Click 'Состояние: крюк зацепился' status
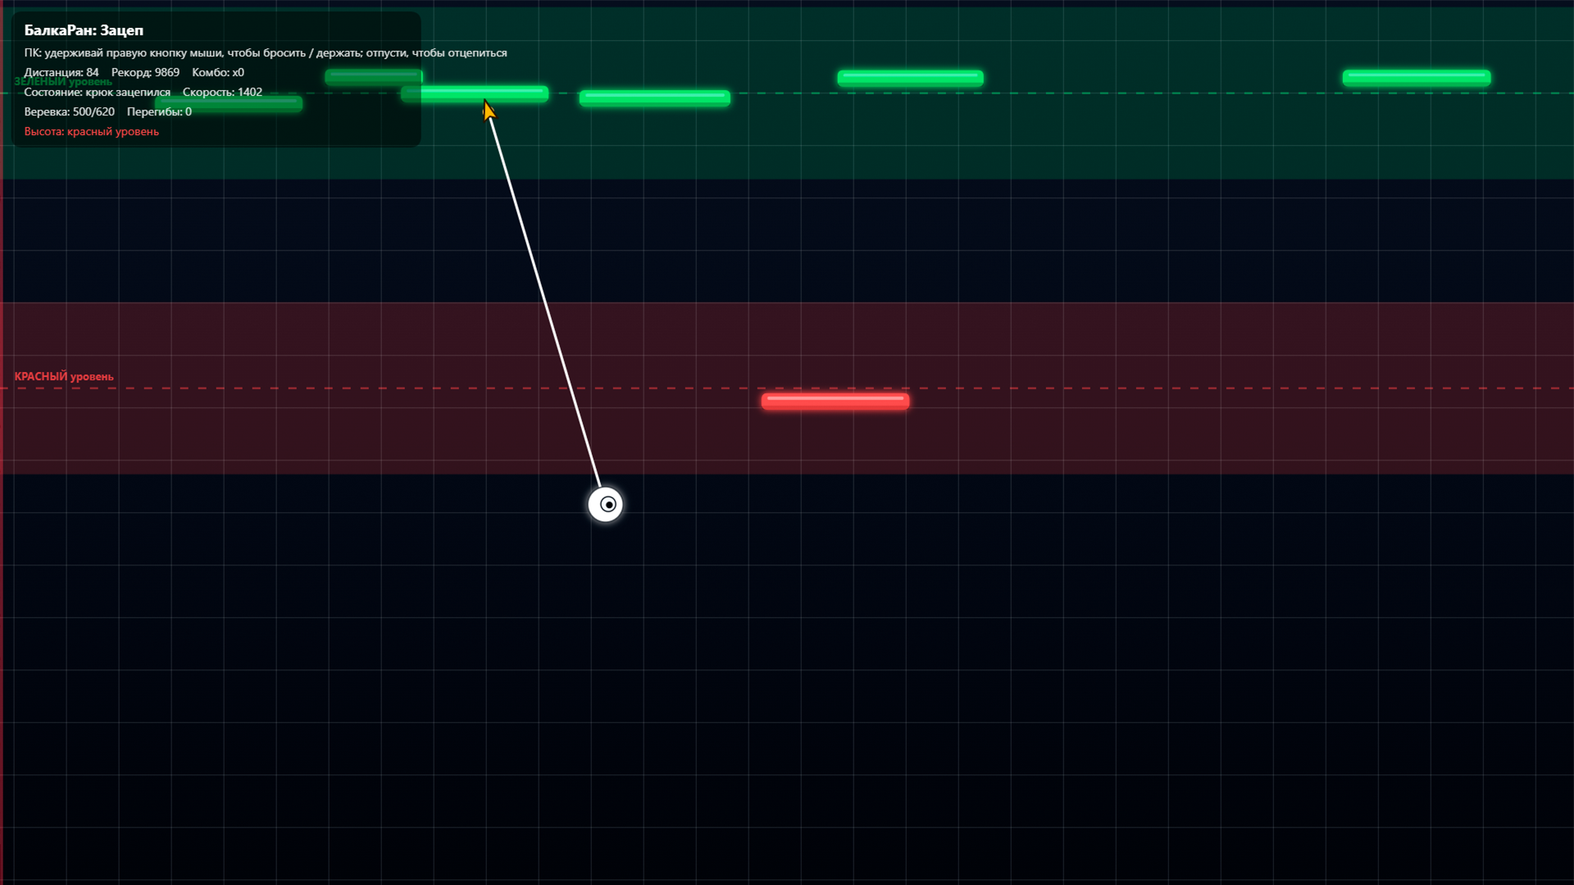 (98, 92)
